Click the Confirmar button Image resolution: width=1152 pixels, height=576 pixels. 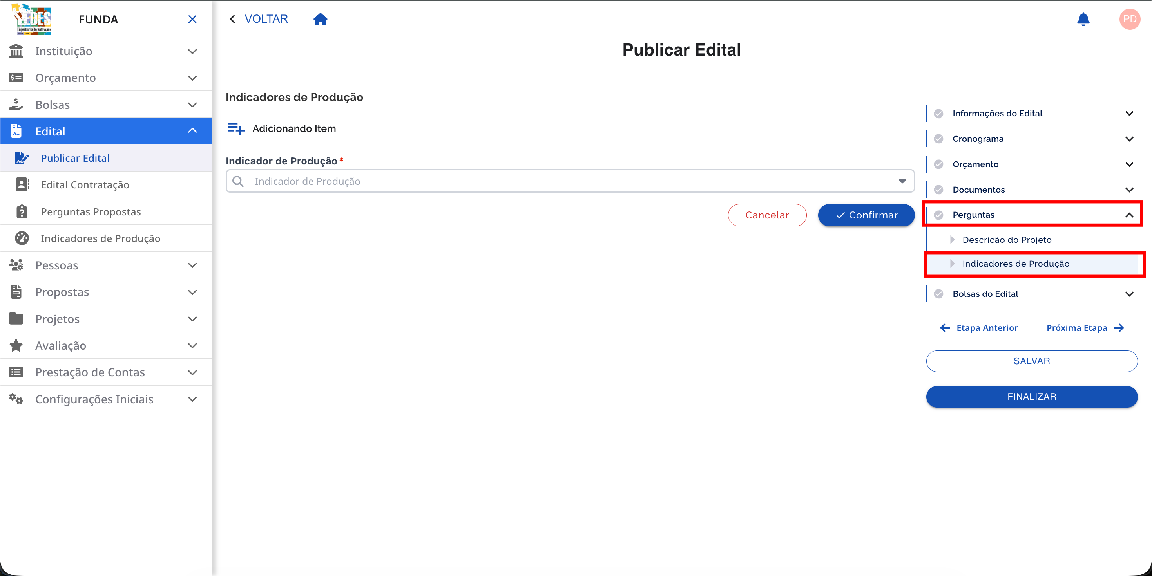point(866,215)
